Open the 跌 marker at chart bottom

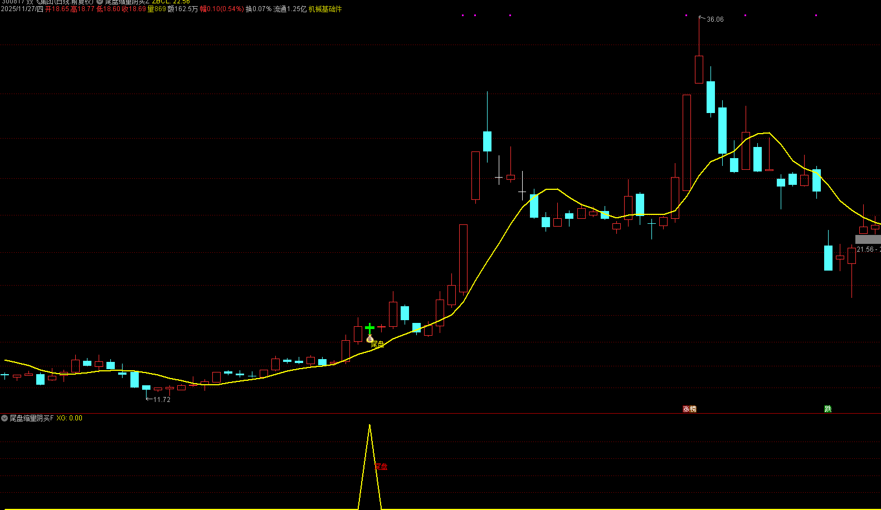coord(828,409)
